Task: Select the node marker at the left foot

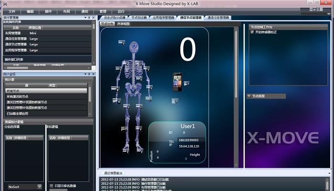Action: pyautogui.click(x=126, y=151)
